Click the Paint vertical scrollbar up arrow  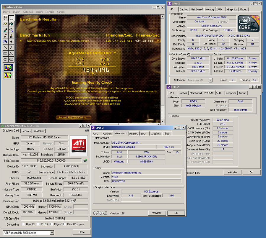(162, 17)
